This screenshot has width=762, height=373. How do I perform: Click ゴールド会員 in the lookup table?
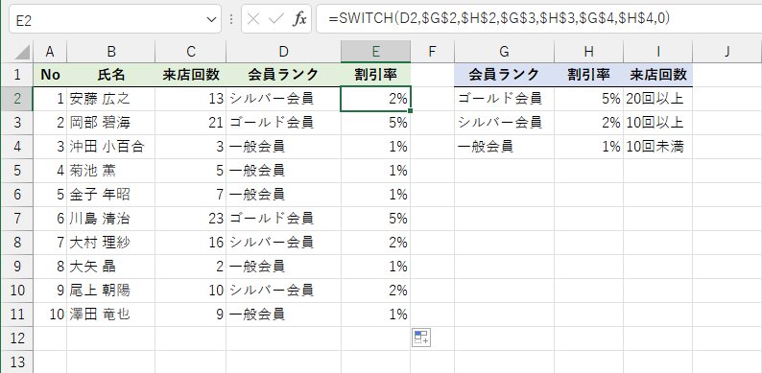pyautogui.click(x=505, y=99)
